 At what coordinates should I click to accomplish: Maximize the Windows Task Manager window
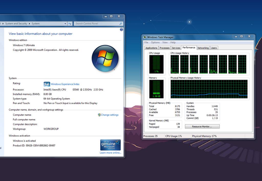click(242, 36)
